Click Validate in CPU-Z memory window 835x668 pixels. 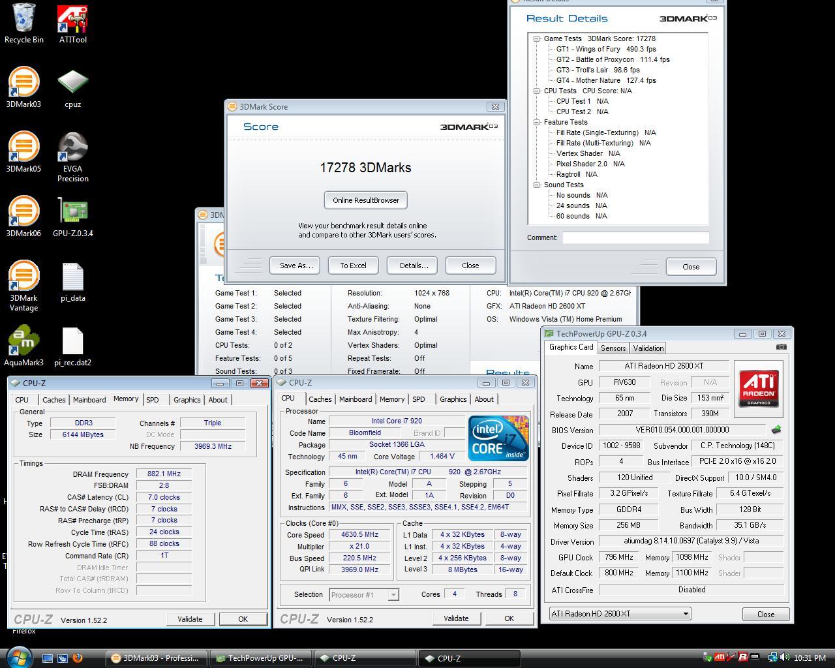pyautogui.click(x=190, y=619)
